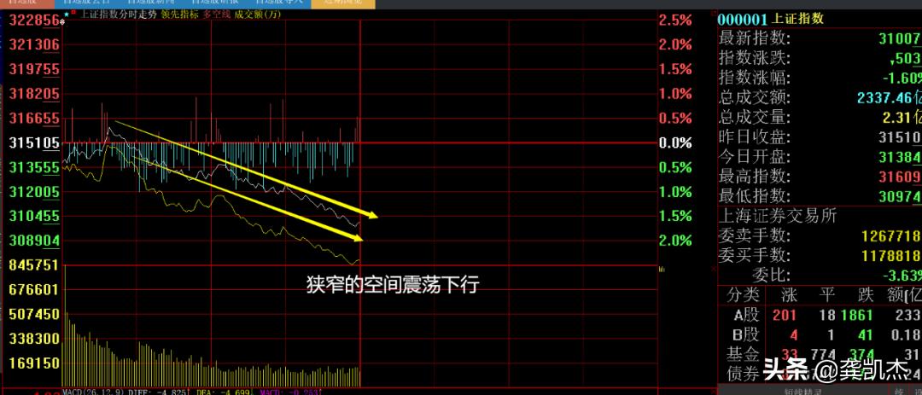922x395 pixels.
Task: Toggle the 多空线 legend label
Action: point(217,15)
